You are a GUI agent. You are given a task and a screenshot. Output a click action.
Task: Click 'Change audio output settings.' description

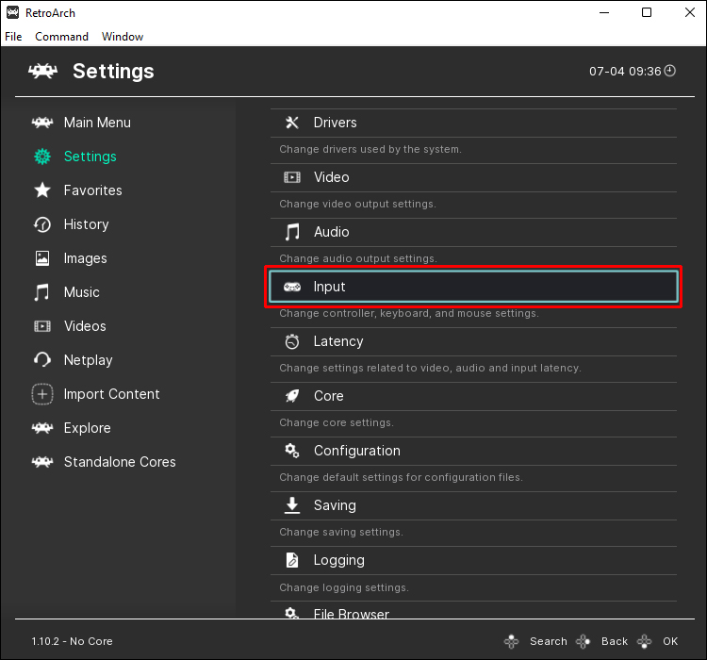(358, 258)
